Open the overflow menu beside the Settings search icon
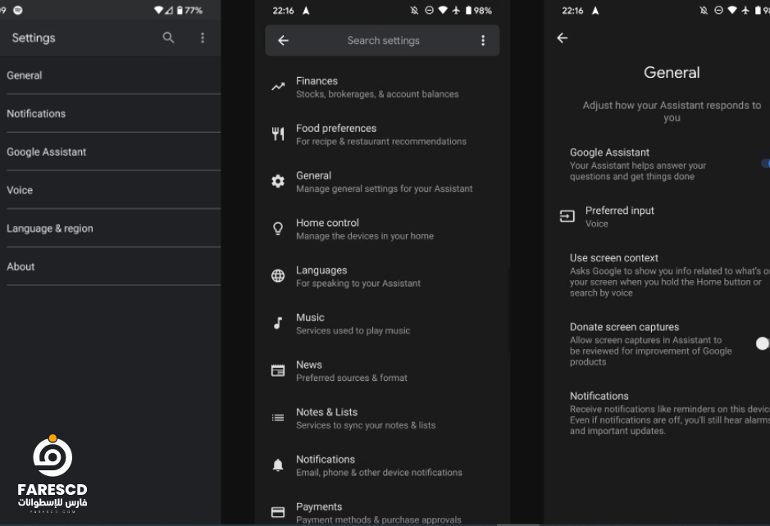The image size is (770, 526). [203, 38]
